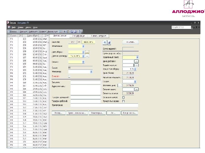Click the small button next to Итоговая цена

point(120,86)
